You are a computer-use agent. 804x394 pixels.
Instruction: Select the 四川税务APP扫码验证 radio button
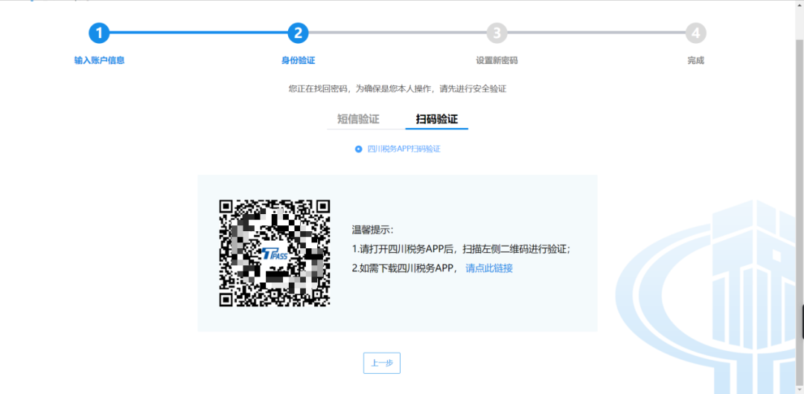358,149
